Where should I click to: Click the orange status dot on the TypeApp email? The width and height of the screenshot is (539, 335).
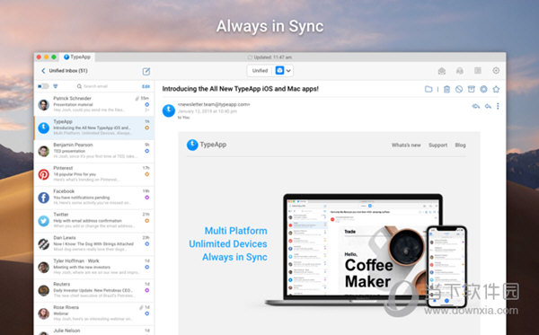[146, 128]
